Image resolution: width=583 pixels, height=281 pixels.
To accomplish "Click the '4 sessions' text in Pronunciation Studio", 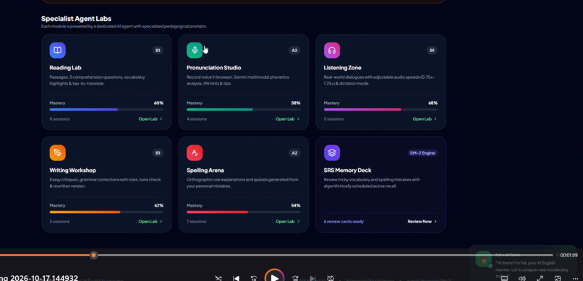I will (x=197, y=119).
